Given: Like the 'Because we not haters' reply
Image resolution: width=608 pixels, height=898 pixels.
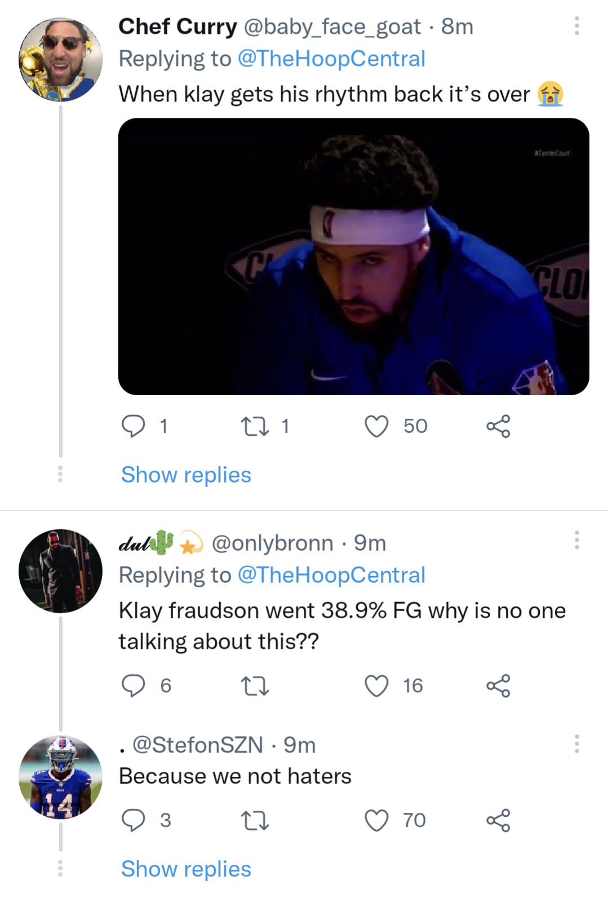Looking at the screenshot, I should [x=376, y=820].
